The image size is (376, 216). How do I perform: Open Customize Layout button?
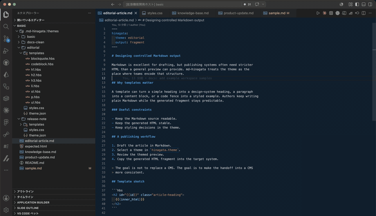coord(351,4)
